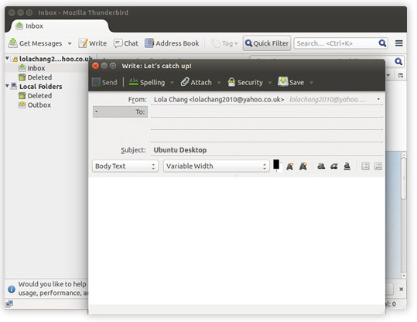417x322 pixels.
Task: Toggle italic text formatting
Action: click(x=334, y=166)
